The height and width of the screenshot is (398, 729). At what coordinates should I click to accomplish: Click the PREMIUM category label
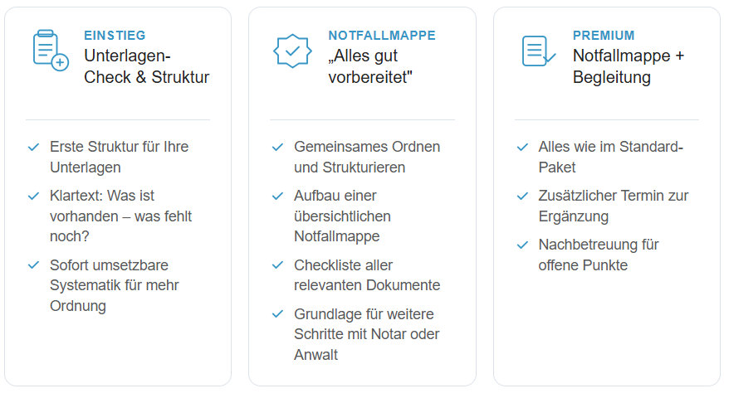[604, 36]
